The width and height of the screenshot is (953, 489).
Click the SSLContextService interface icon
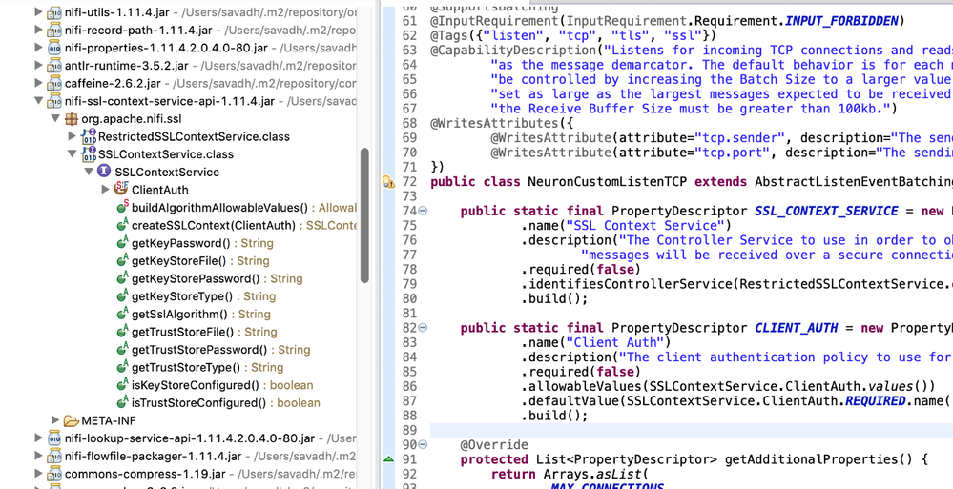(x=105, y=172)
